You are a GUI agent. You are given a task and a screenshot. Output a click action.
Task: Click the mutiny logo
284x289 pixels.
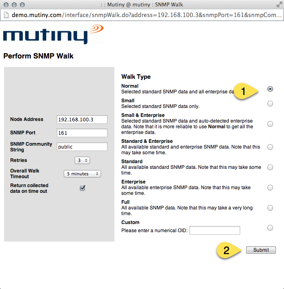(53, 34)
